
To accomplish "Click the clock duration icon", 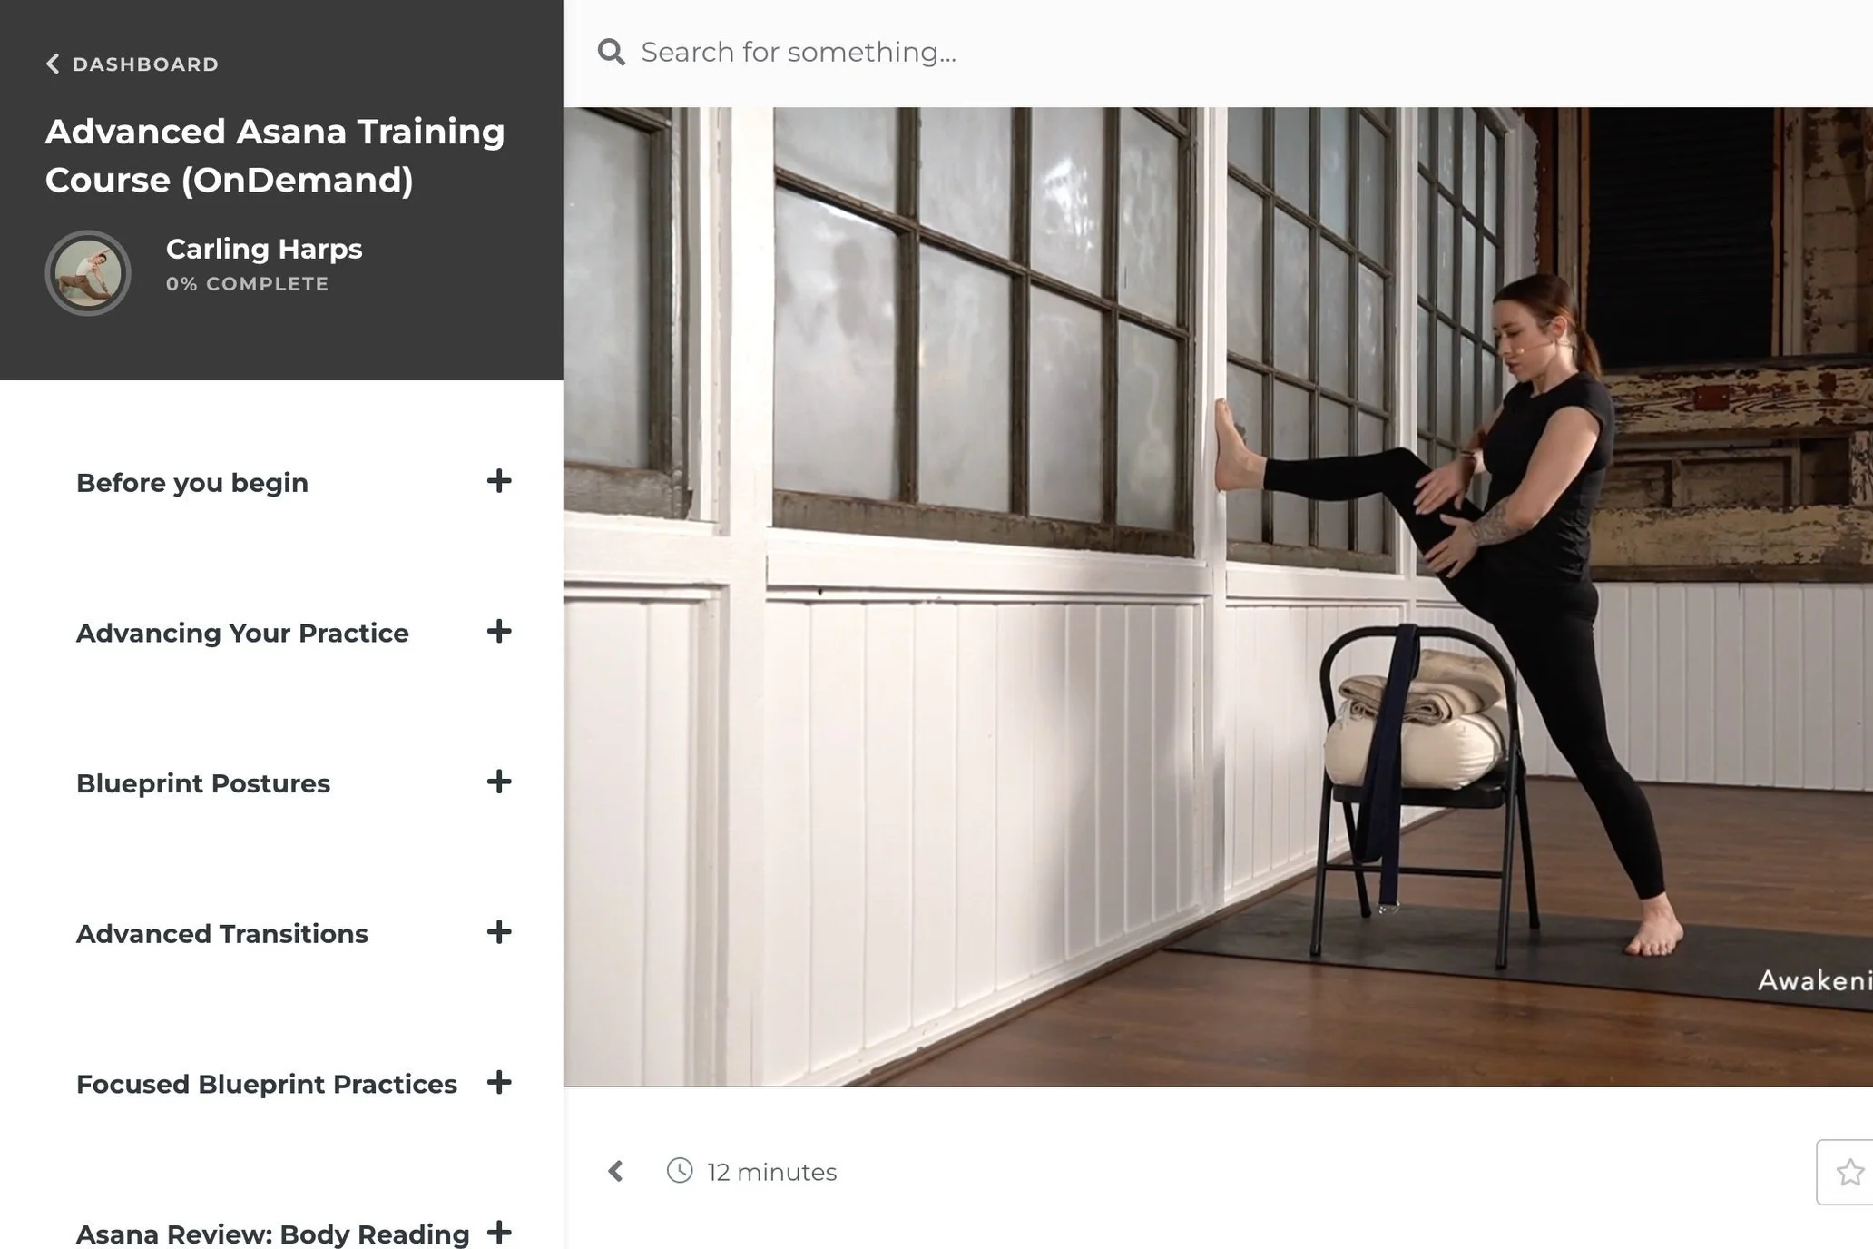I will tap(680, 1171).
